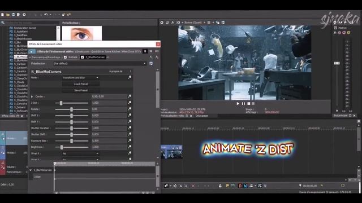Animate Z Dist with its keyframe icon
362x203 pixels.
coord(130,103)
